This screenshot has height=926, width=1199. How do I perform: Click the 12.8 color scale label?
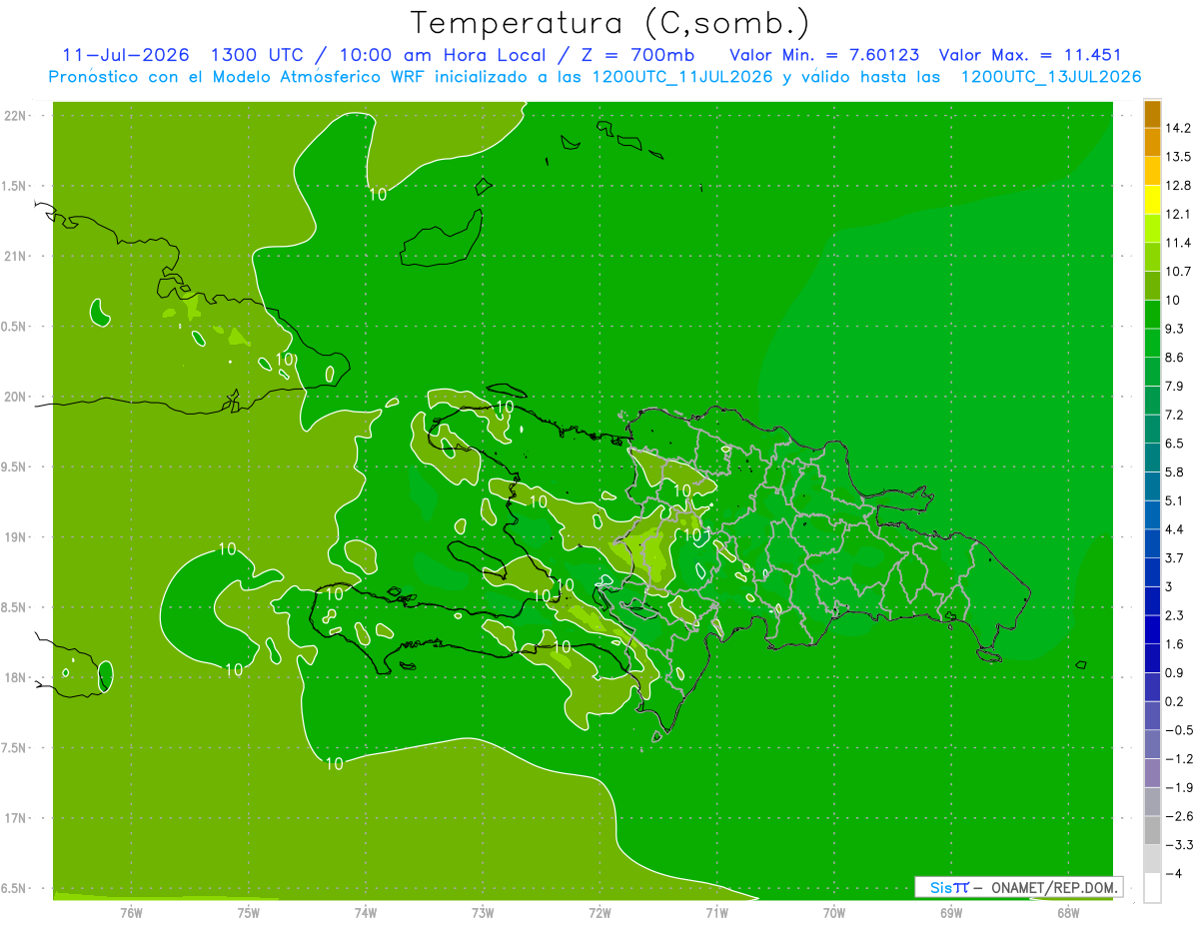(1178, 186)
